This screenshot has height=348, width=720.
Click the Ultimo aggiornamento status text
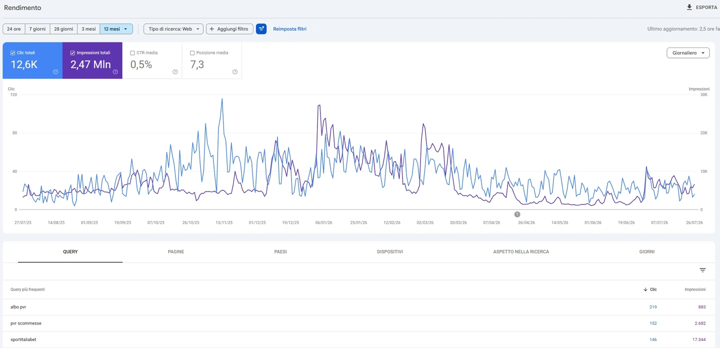point(683,29)
